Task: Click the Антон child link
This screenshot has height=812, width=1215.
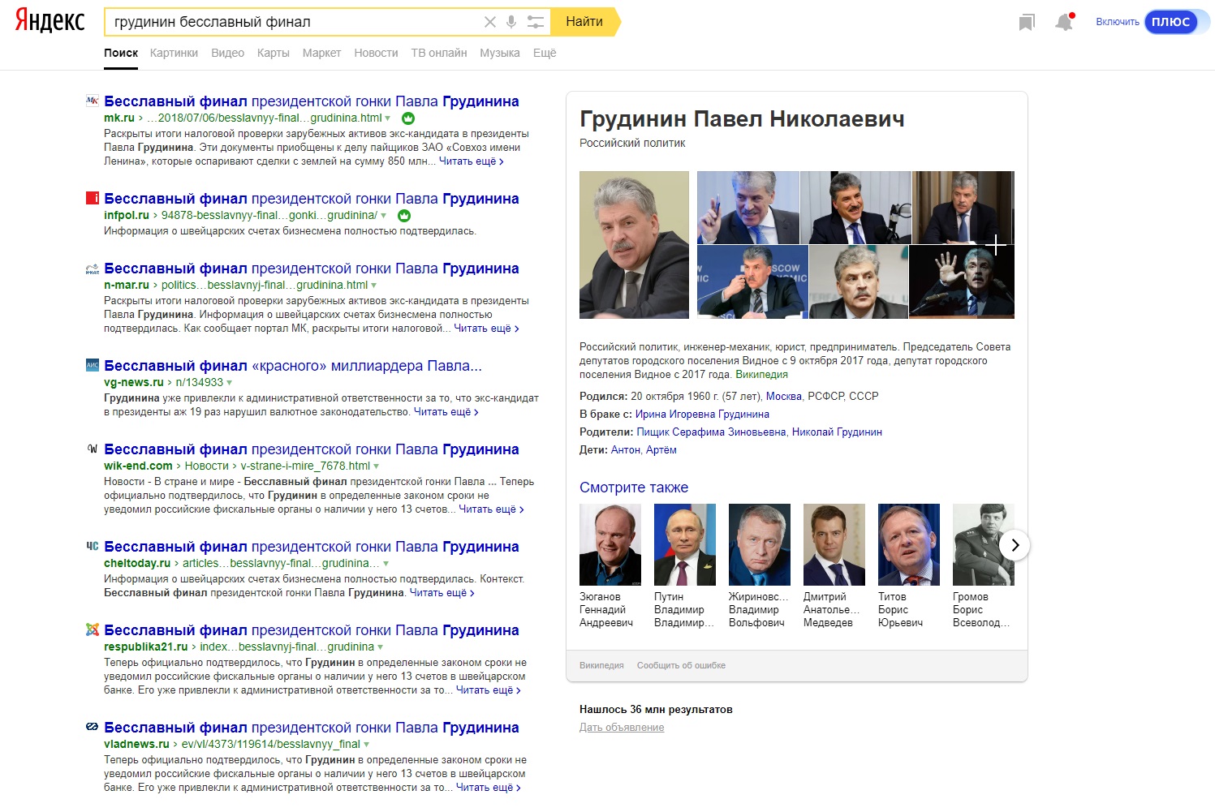Action: (625, 450)
